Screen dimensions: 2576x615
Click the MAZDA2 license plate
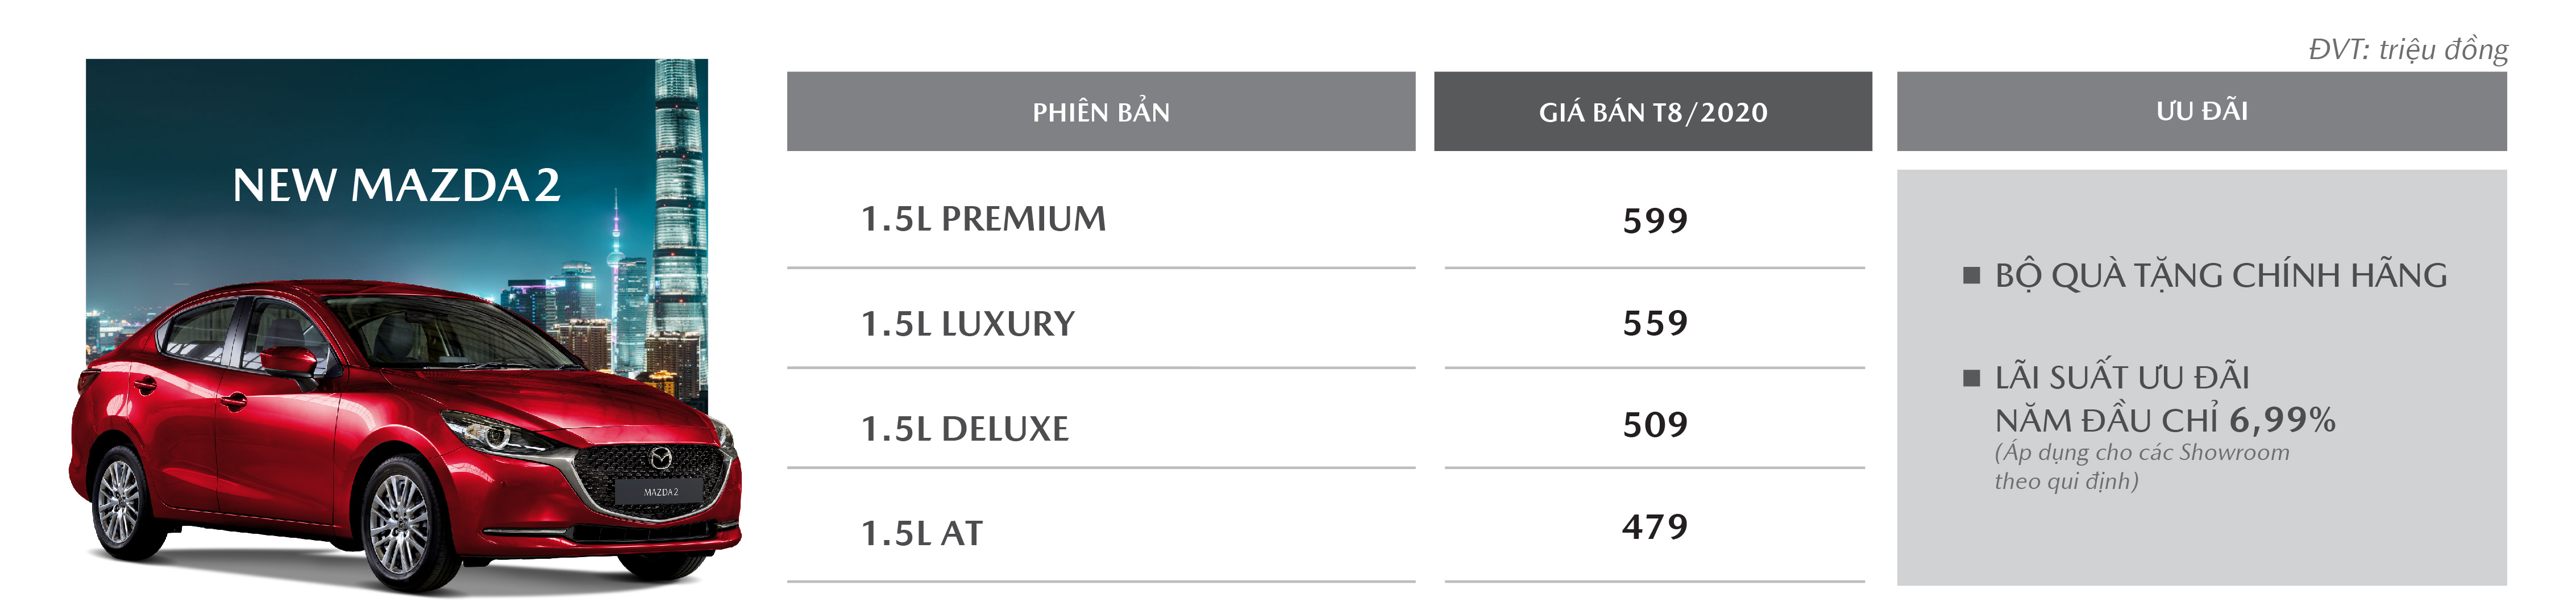pos(660,491)
